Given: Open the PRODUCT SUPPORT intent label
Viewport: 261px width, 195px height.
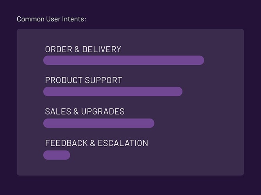Looking at the screenshot, I should point(84,80).
